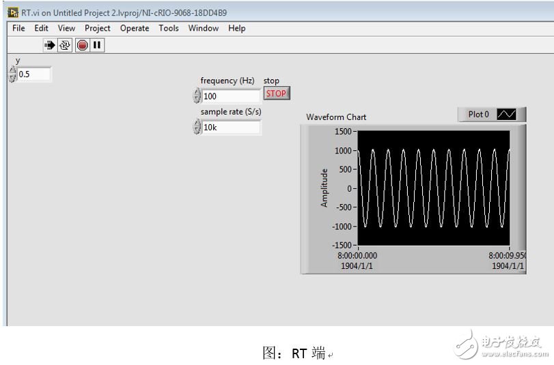The width and height of the screenshot is (554, 365).
Task: Click the sample rate stepper arrows
Action: click(x=197, y=128)
